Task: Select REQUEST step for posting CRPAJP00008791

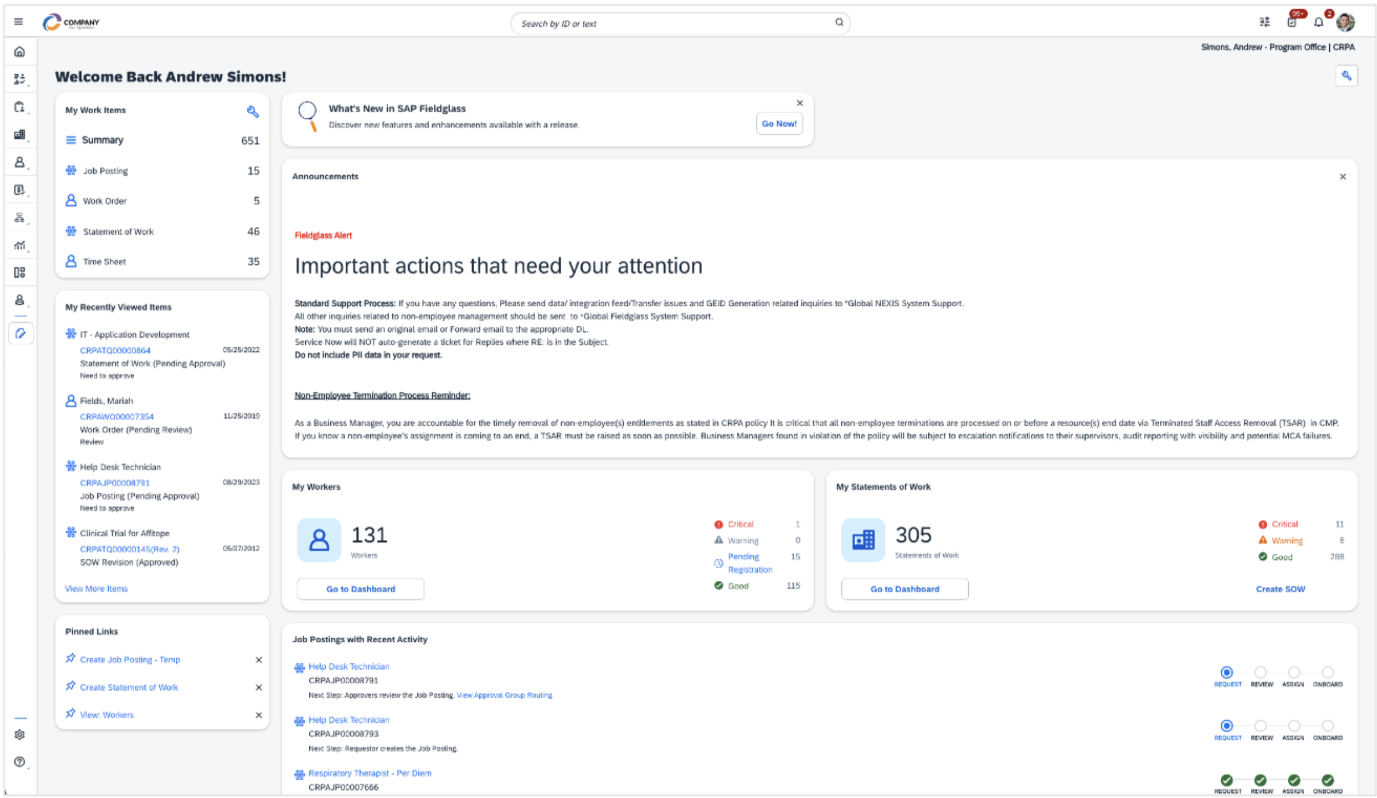Action: pyautogui.click(x=1226, y=672)
